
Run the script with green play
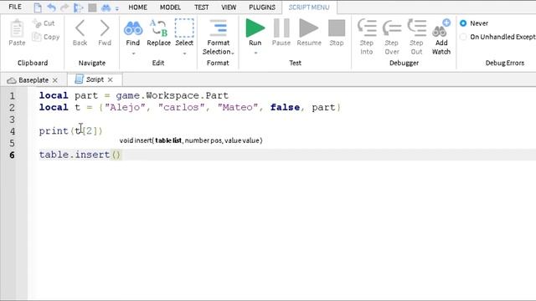click(255, 28)
